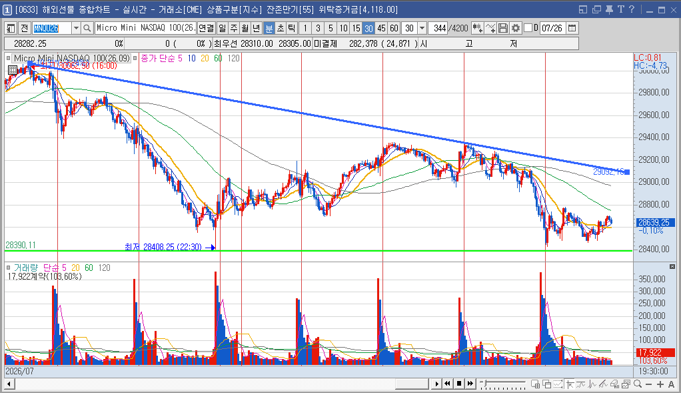This screenshot has width=681, height=393.
Task: Select the 3-minute interval button
Action: pos(318,28)
